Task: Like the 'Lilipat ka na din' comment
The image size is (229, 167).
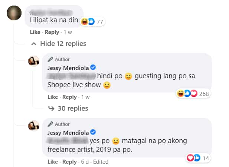Action: pyautogui.click(x=35, y=32)
